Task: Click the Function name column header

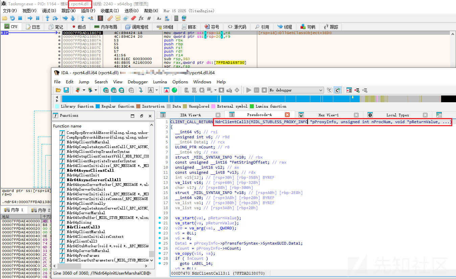Action: [67, 126]
